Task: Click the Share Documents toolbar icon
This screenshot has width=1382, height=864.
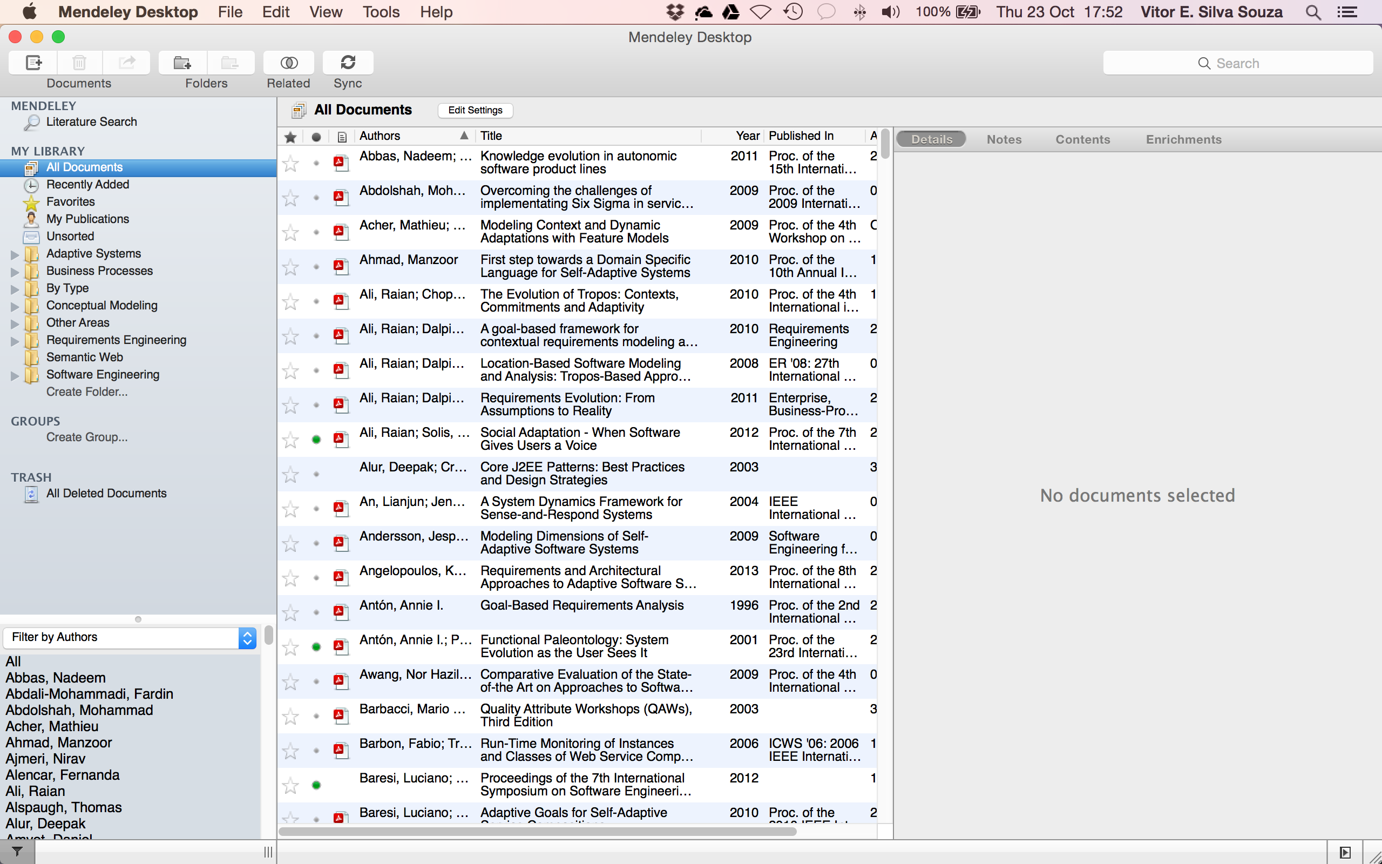Action: click(126, 62)
